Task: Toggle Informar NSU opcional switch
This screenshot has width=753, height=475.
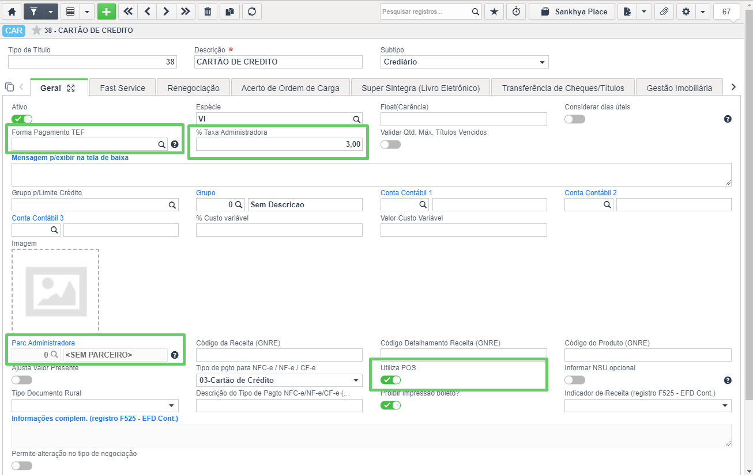Action: click(575, 380)
